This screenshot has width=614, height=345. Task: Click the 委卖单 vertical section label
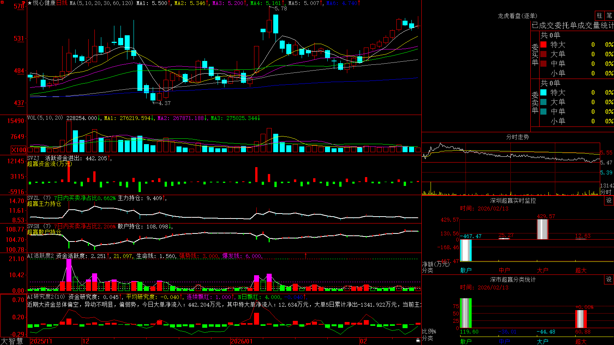tap(535, 102)
